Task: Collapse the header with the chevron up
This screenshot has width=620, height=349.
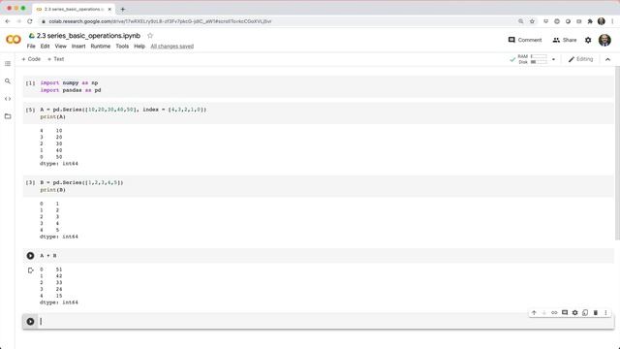Action: pos(607,59)
